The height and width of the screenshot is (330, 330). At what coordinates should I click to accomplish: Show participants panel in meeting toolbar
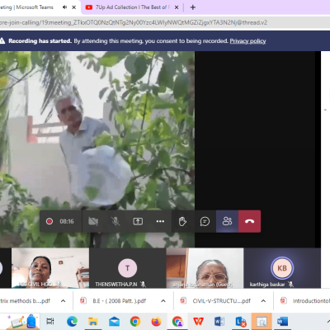[x=227, y=221]
